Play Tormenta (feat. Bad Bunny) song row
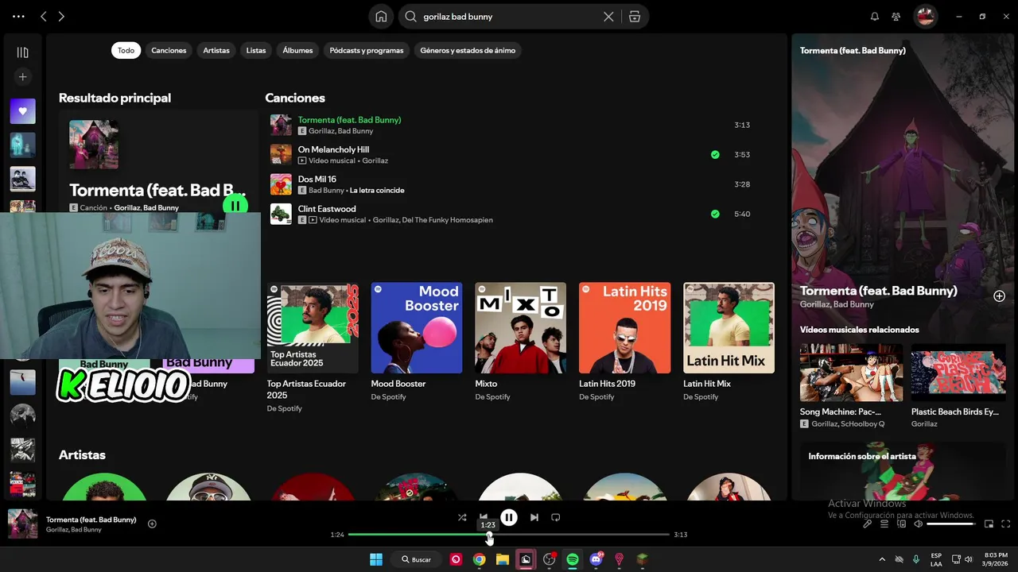The image size is (1018, 572). click(x=514, y=125)
